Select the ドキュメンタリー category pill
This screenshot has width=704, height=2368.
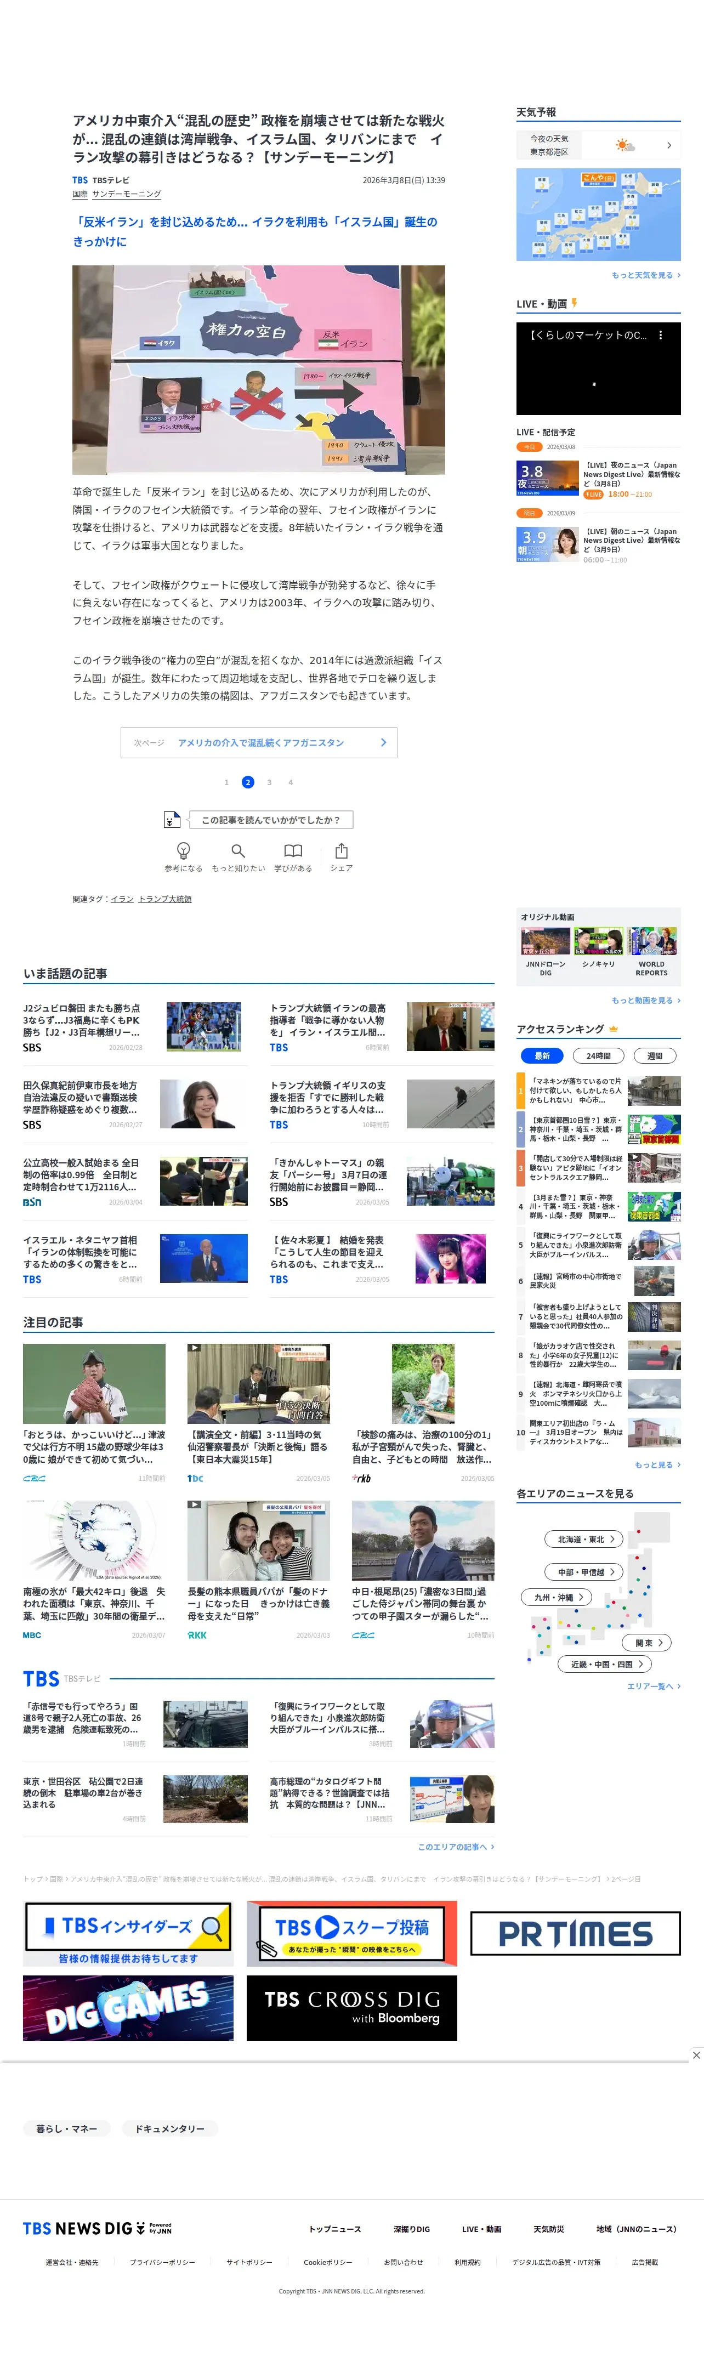(170, 2128)
